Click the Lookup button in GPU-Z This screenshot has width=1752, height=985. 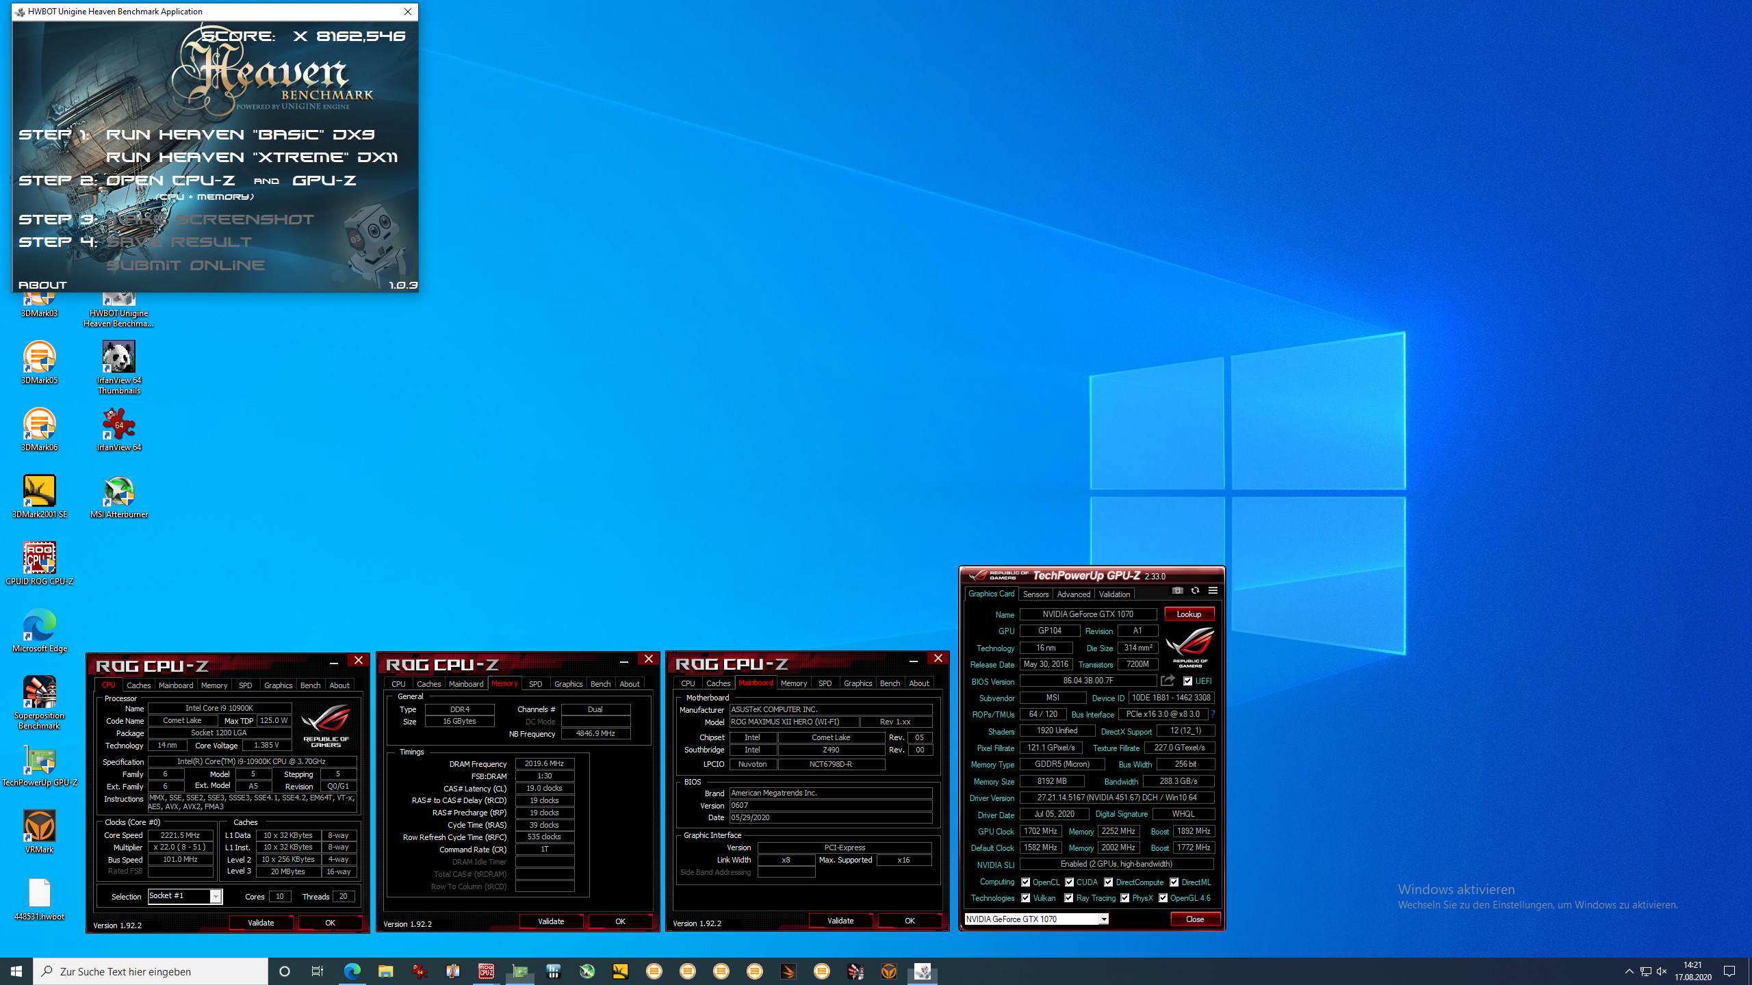(1189, 614)
